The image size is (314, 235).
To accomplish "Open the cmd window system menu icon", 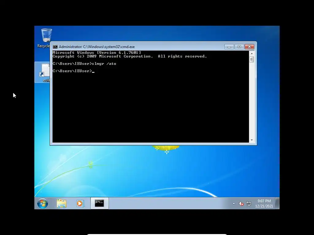I will [x=55, y=47].
